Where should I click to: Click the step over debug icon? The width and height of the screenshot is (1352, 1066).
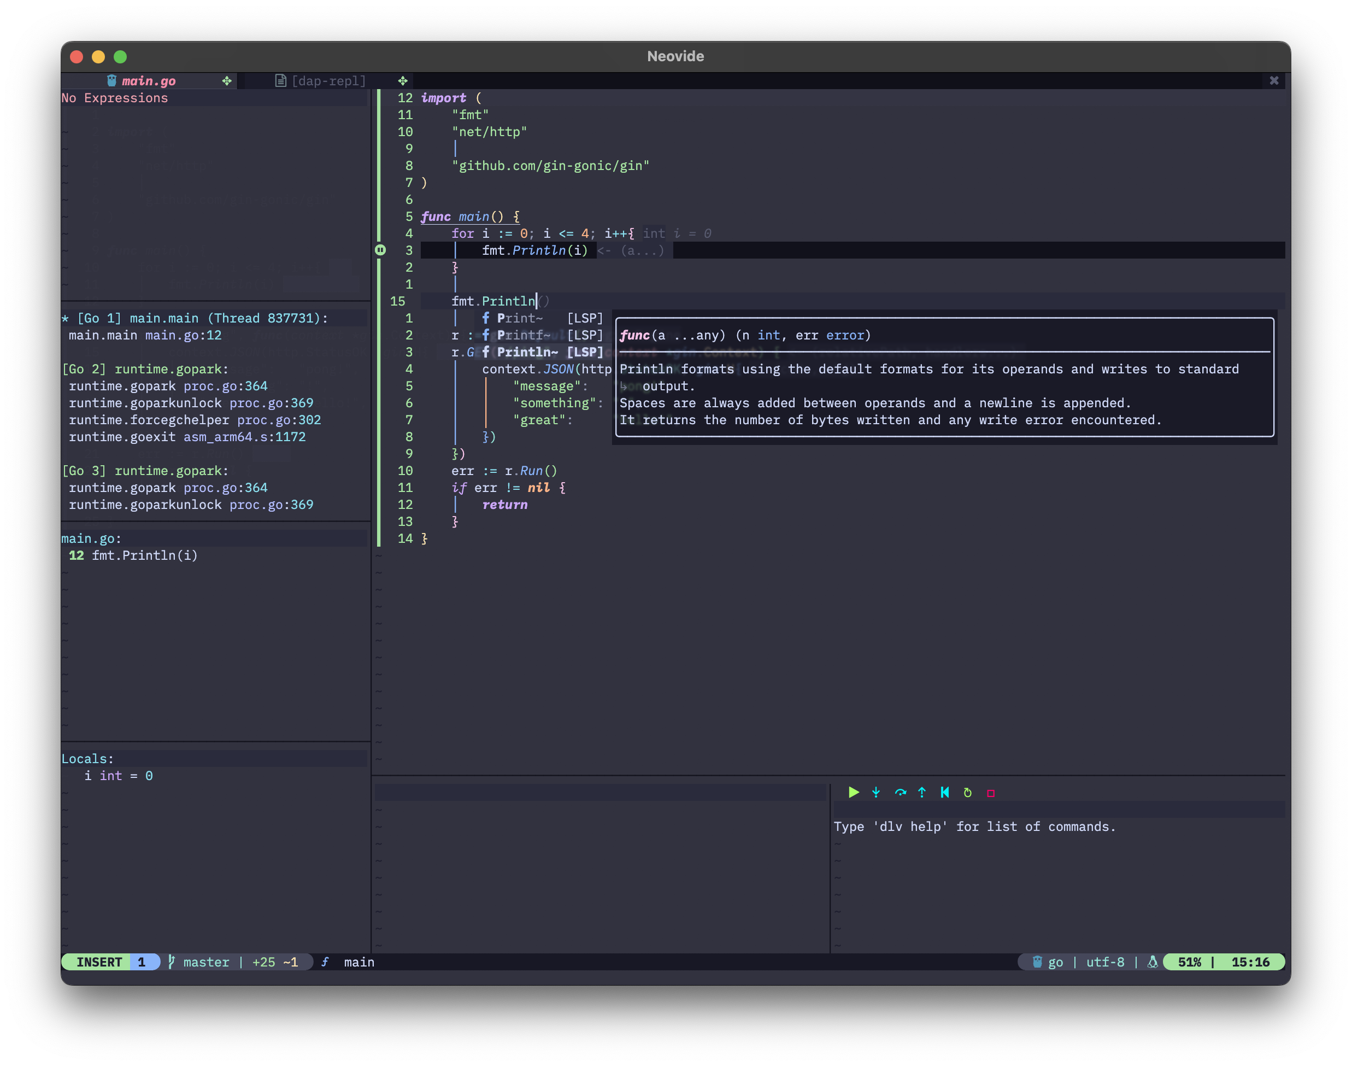[900, 792]
